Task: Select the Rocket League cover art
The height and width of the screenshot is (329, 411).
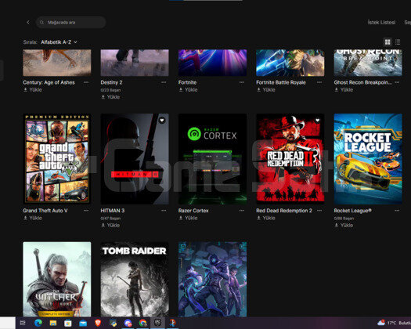Action: [368, 159]
